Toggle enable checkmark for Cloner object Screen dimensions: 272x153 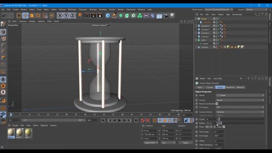click(x=218, y=19)
